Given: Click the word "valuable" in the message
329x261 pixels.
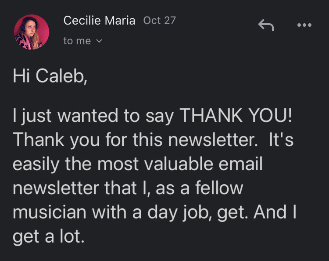Looking at the screenshot, I should point(177,164).
